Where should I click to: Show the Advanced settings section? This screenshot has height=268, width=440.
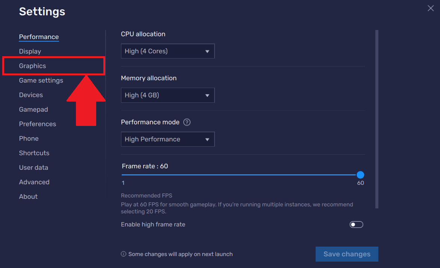[34, 182]
